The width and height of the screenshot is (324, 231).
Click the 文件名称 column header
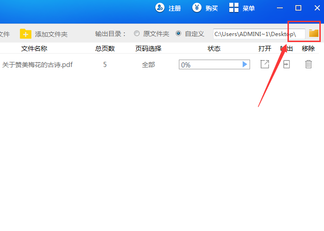pos(34,49)
